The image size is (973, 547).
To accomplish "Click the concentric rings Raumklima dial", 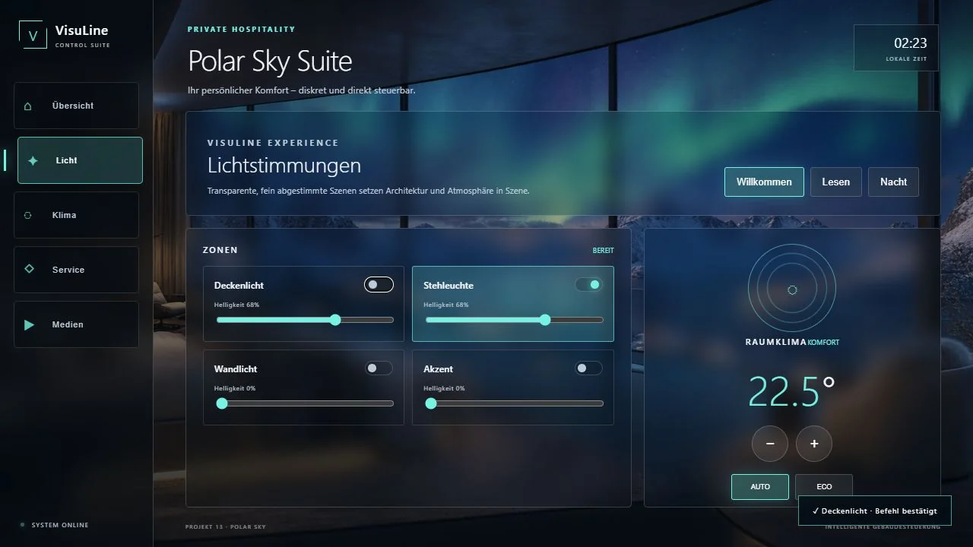I will point(792,289).
